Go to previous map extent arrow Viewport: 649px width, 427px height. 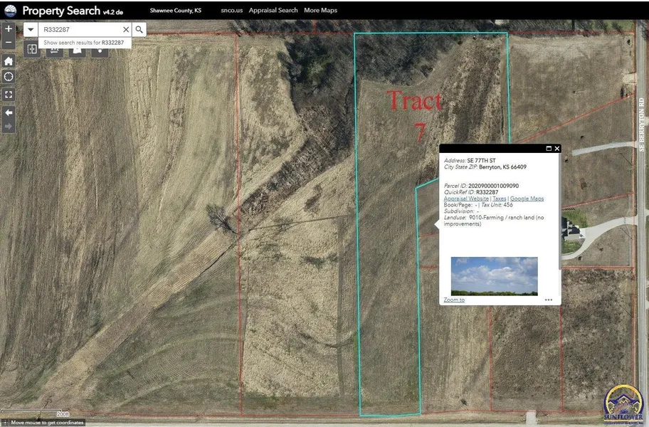[x=9, y=112]
